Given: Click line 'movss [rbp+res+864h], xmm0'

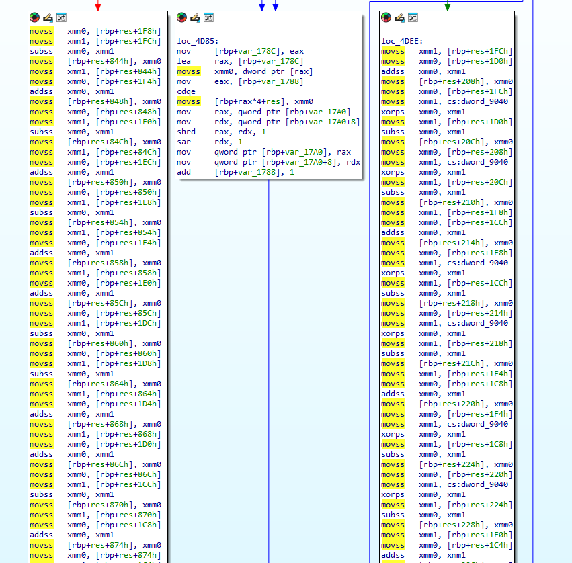Looking at the screenshot, I should tap(95, 384).
